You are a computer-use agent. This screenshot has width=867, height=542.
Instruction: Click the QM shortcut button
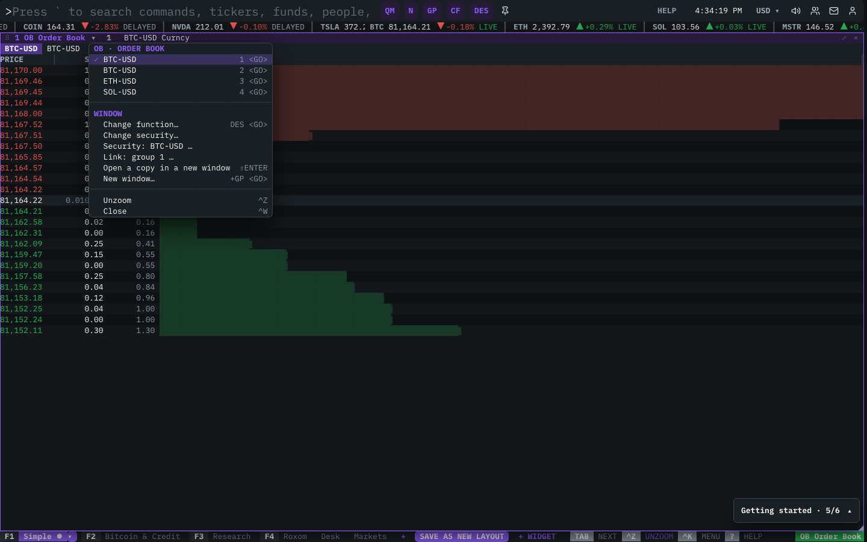pos(390,11)
